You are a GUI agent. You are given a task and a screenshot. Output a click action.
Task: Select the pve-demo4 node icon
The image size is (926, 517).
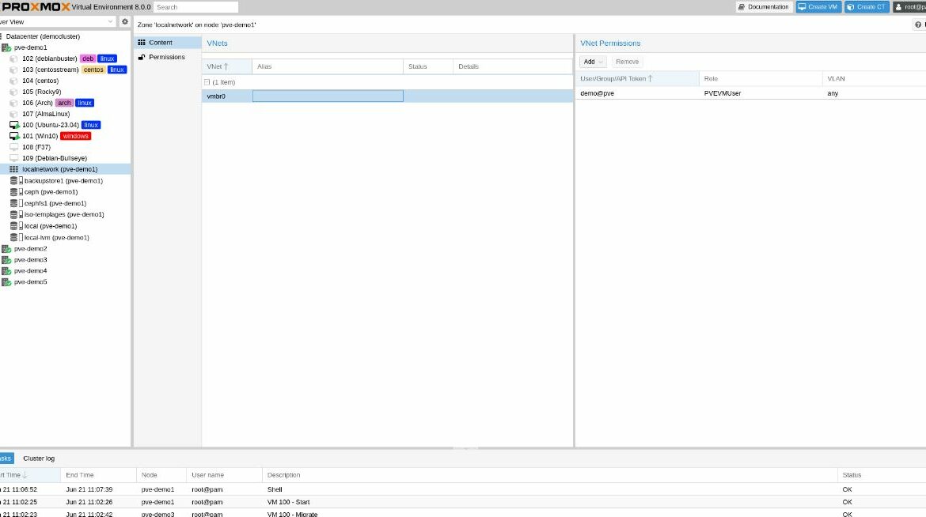(6, 271)
